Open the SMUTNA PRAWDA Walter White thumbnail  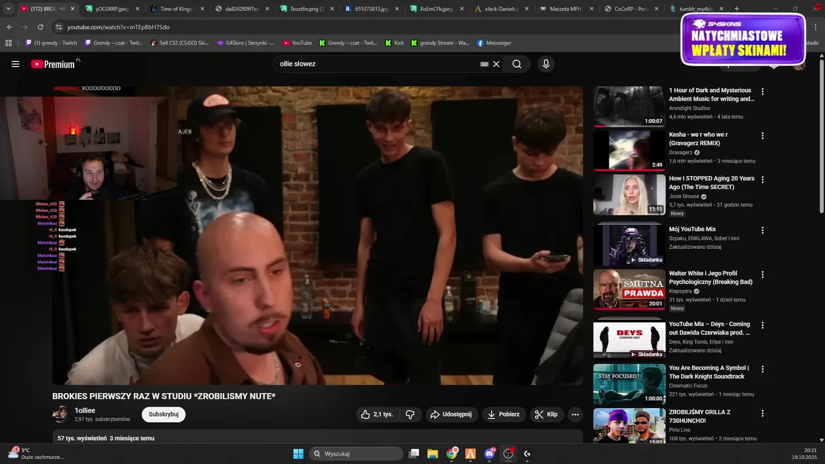[x=629, y=289]
